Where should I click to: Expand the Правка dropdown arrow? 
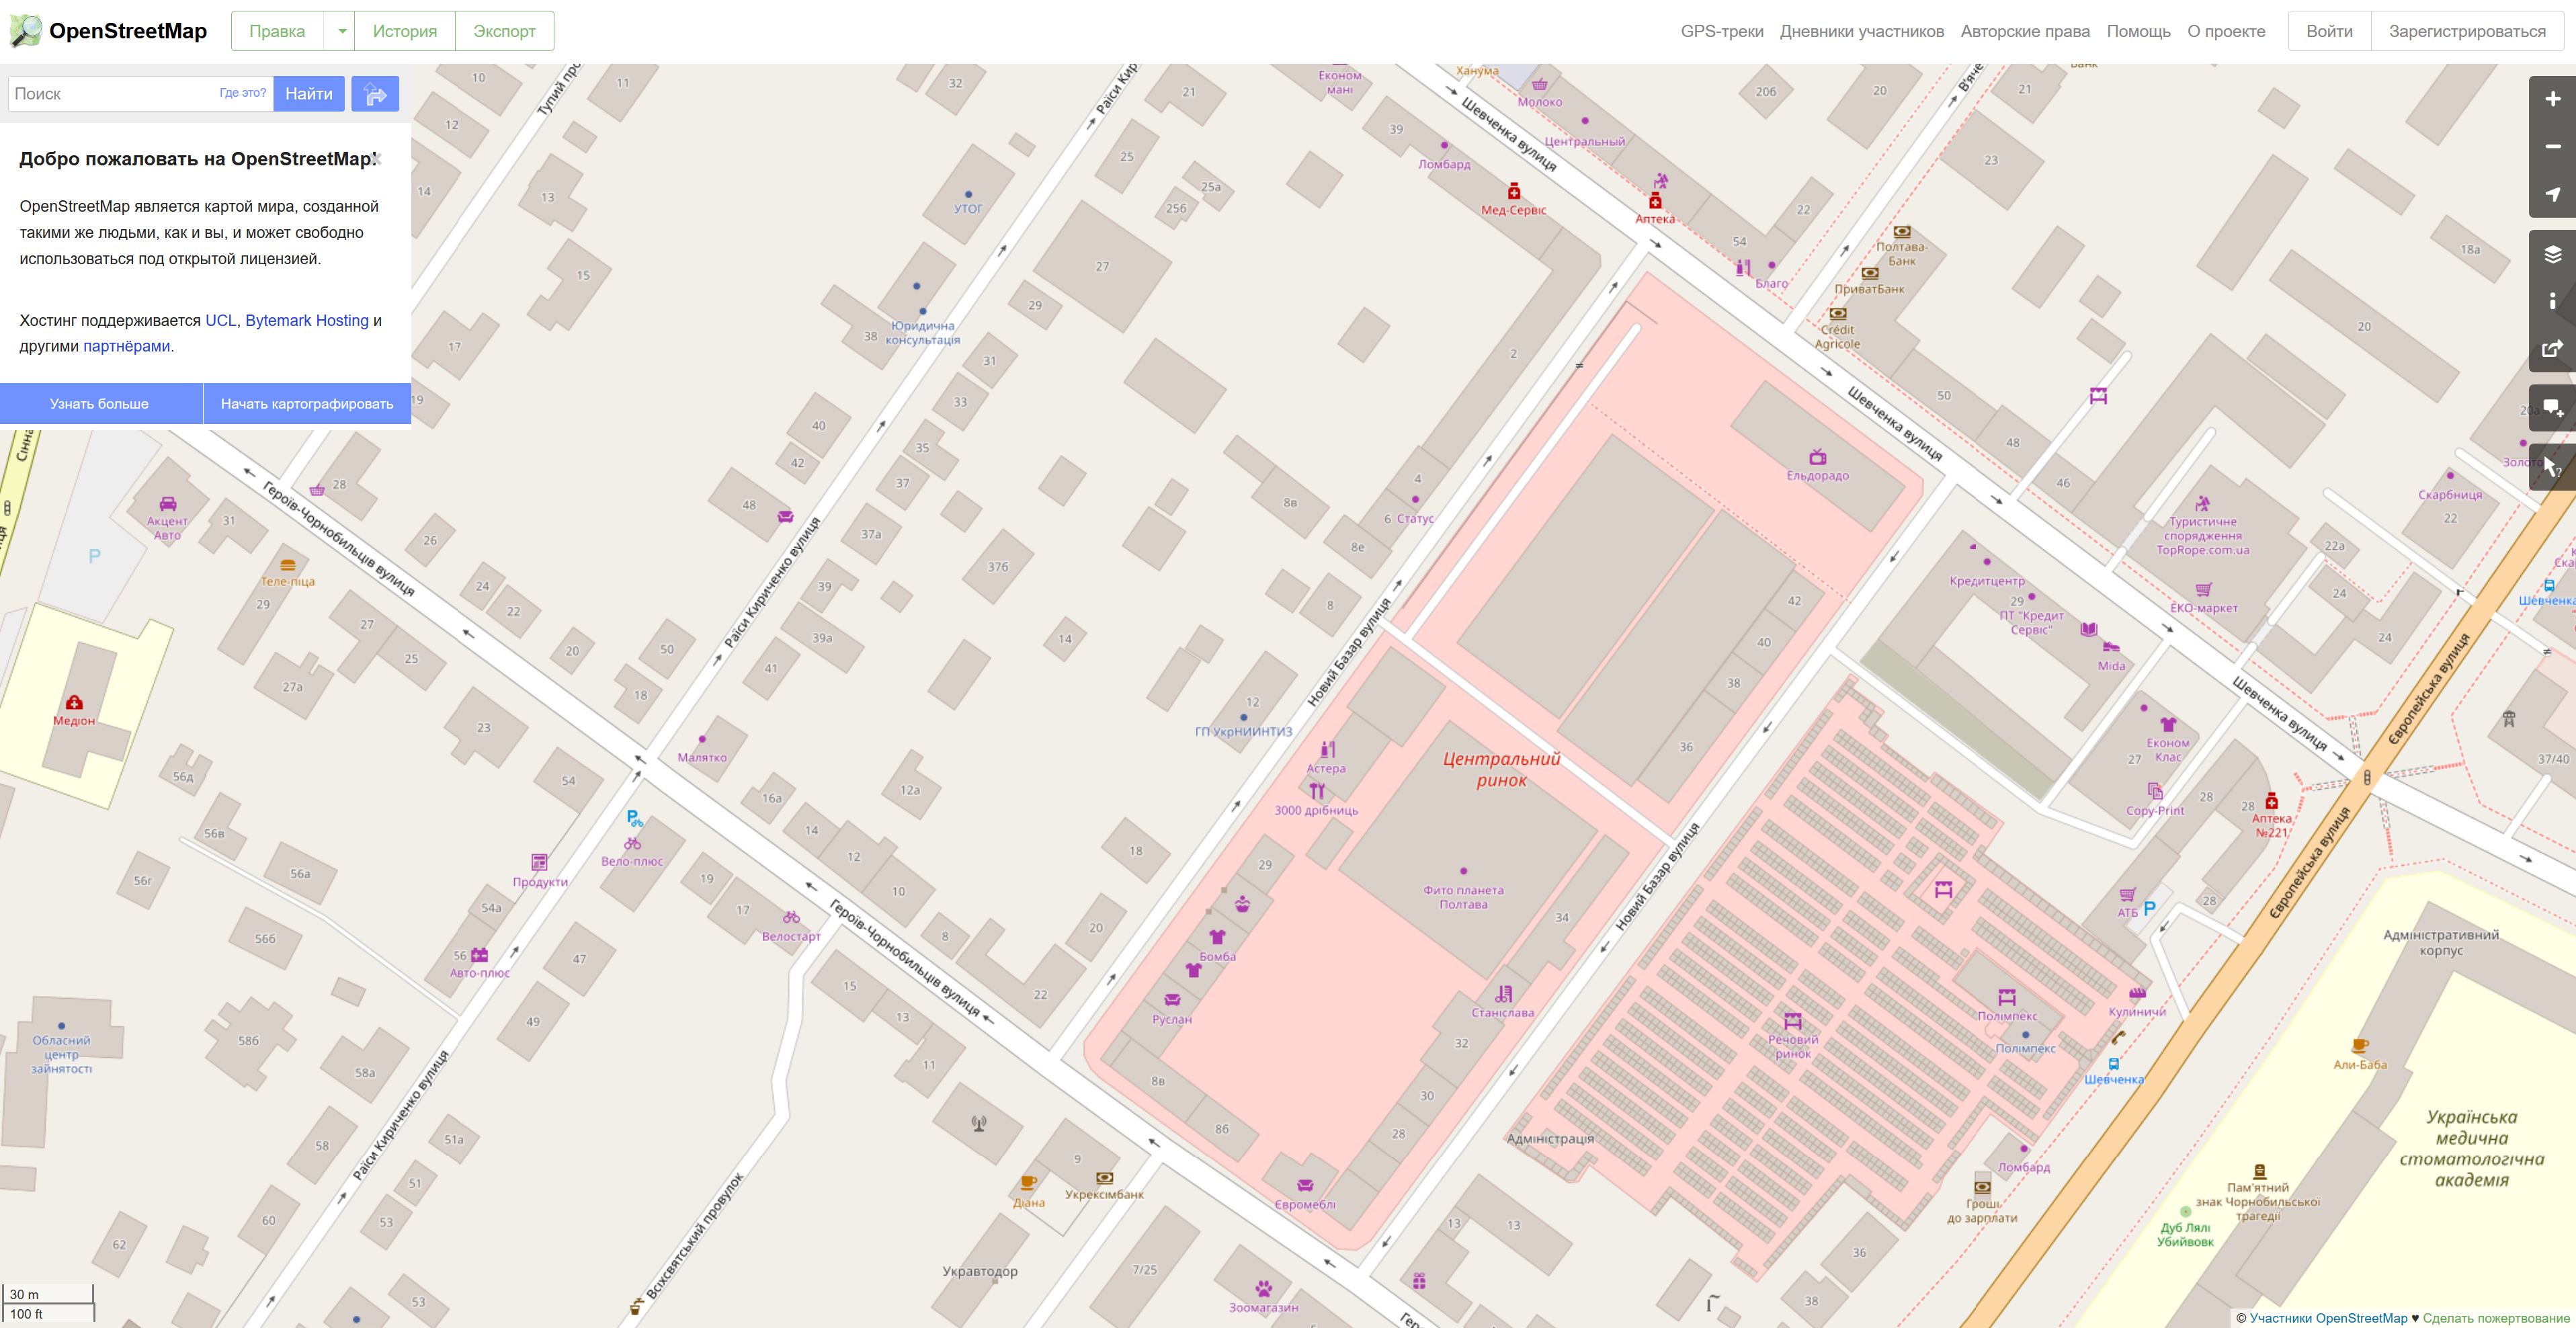click(x=341, y=31)
